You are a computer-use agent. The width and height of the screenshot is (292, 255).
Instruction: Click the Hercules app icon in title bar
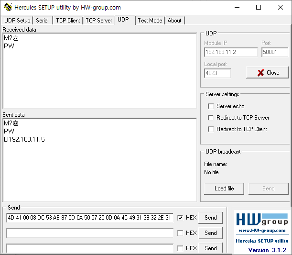coord(8,7)
